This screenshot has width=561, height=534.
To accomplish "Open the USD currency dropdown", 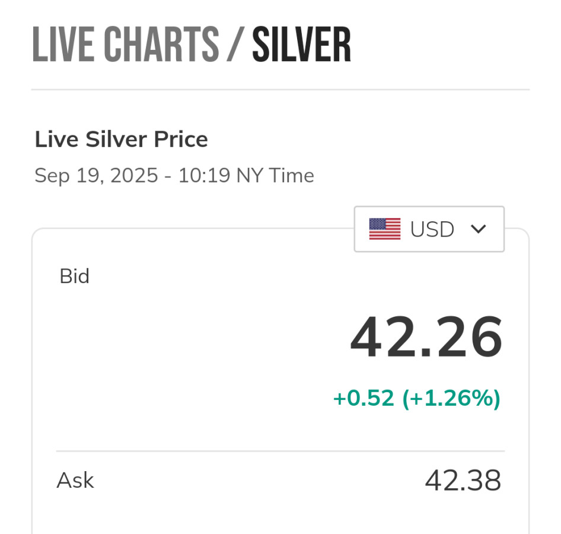I will click(x=429, y=229).
